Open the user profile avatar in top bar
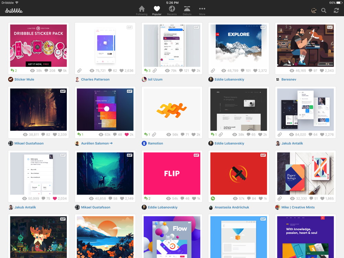This screenshot has height=258, width=344. coord(314,11)
